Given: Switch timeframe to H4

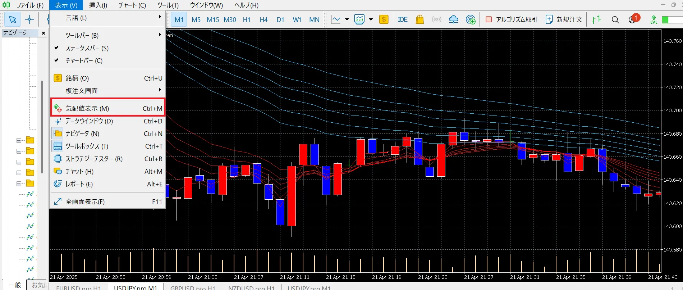Looking at the screenshot, I should coord(263,19).
